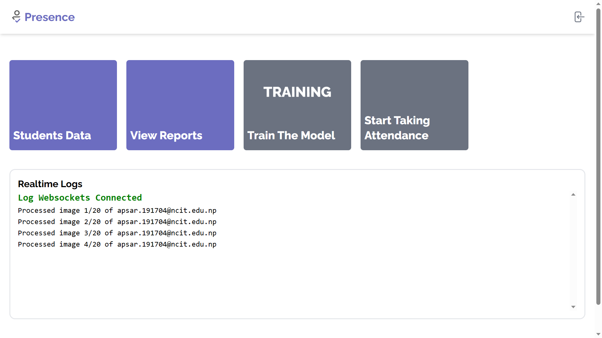Click the Log Websockets Connected message
This screenshot has width=602, height=338.
(x=80, y=198)
